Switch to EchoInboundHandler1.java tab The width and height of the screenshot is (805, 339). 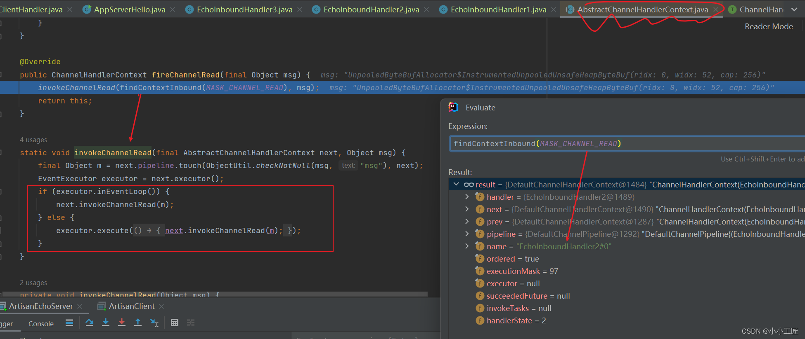(x=499, y=9)
